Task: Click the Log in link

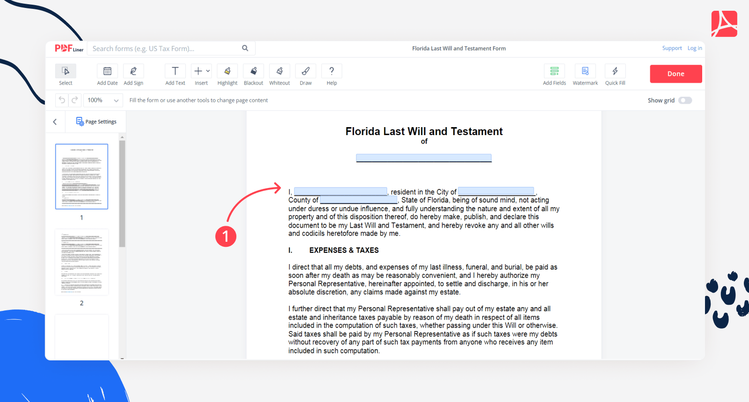Action: (x=694, y=48)
